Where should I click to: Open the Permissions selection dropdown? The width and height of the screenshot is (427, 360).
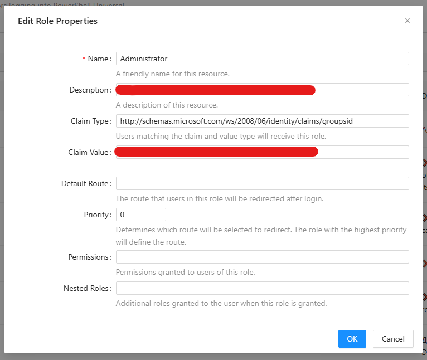coord(262,257)
